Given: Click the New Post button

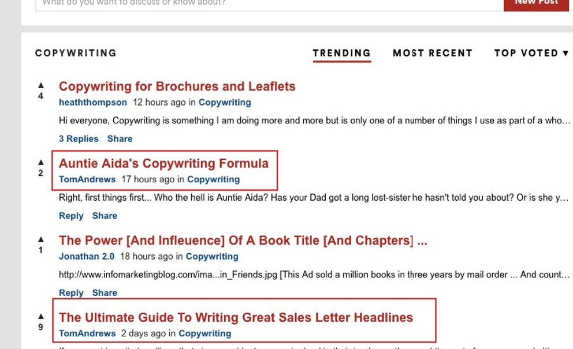Looking at the screenshot, I should pyautogui.click(x=536, y=3).
